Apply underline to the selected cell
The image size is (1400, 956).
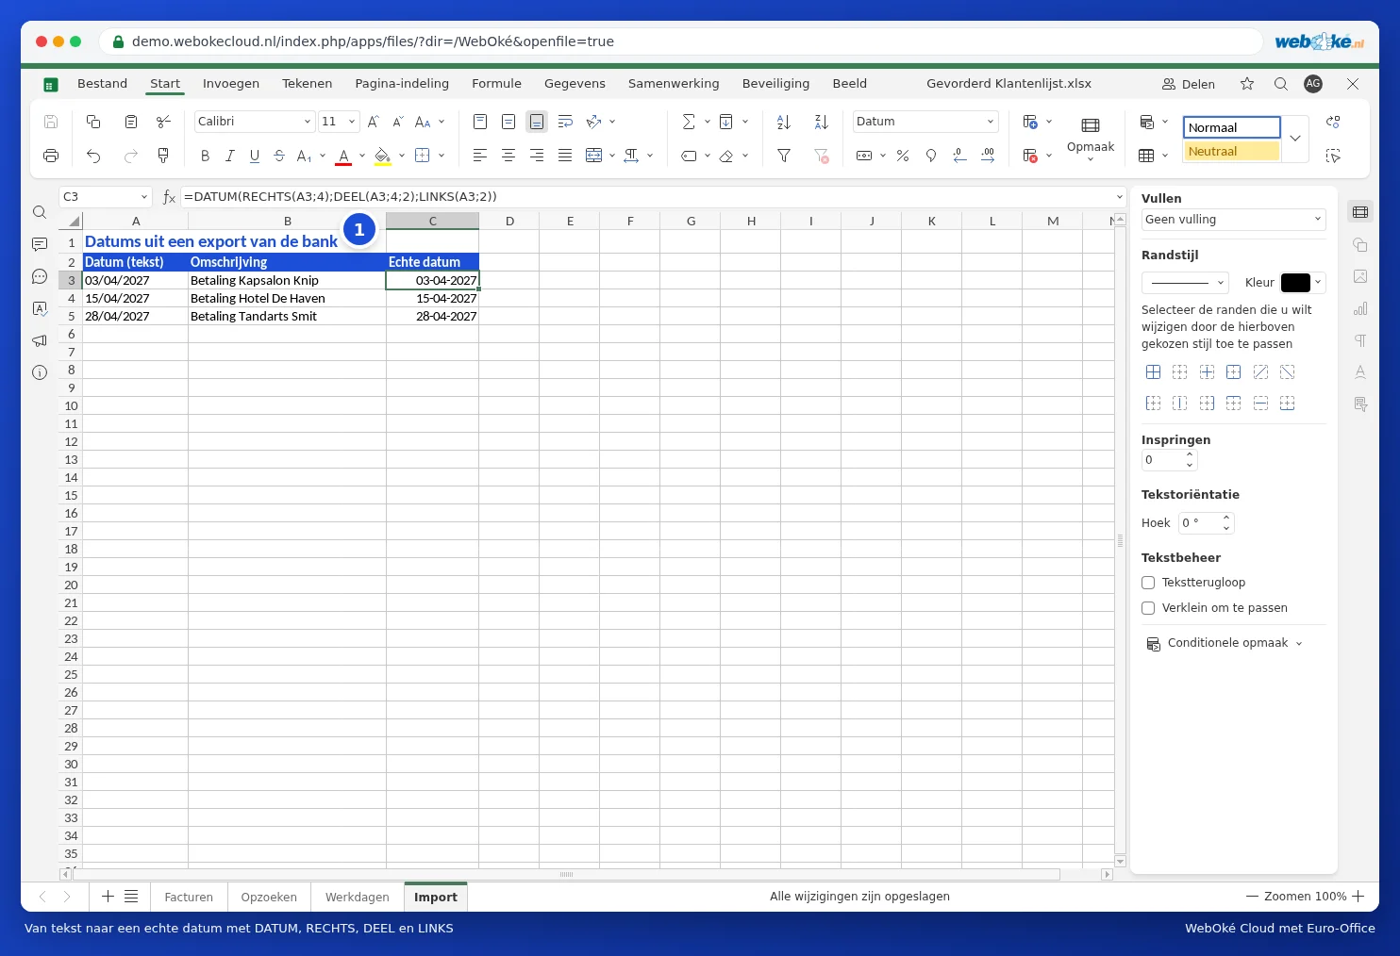[255, 156]
